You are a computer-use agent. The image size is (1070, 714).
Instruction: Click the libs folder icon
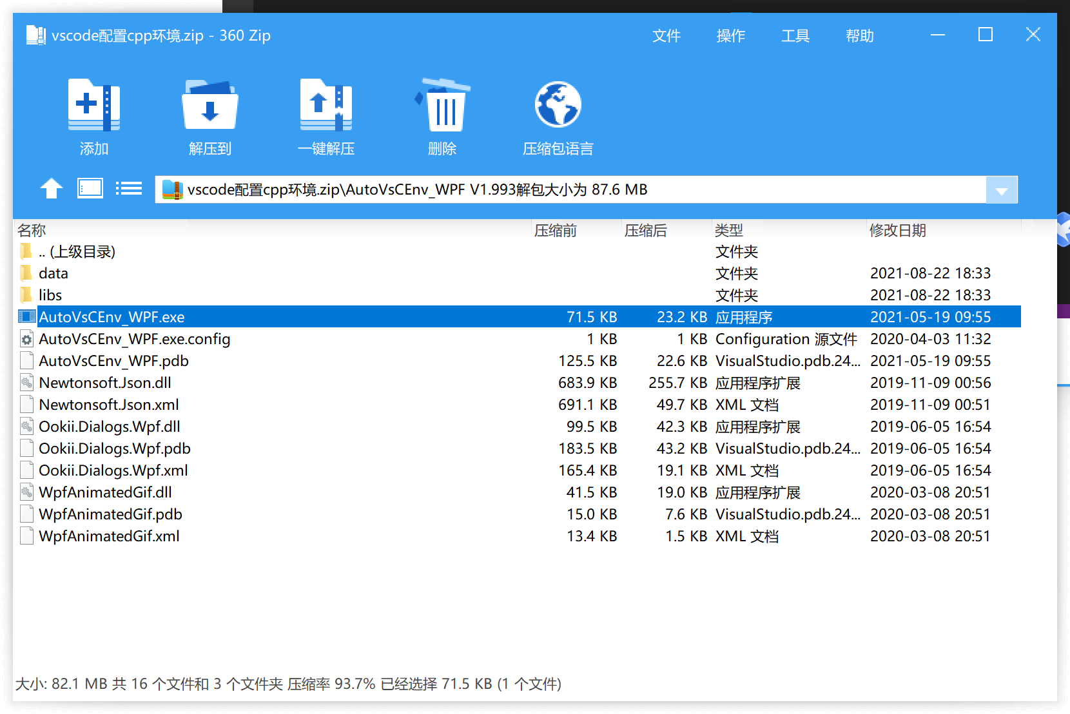click(x=26, y=295)
